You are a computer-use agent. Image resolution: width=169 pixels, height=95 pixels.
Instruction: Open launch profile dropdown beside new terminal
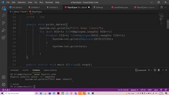click(x=151, y=70)
